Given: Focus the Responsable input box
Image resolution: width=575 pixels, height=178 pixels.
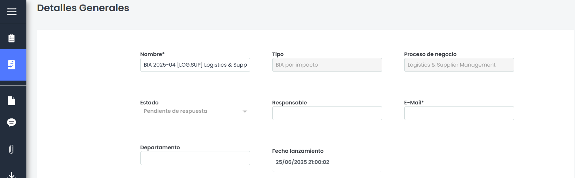Looking at the screenshot, I should (x=327, y=113).
